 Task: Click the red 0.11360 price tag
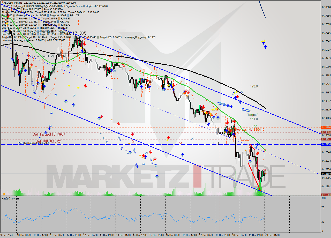tap(326, 195)
